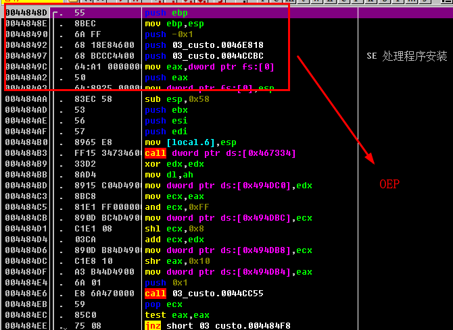Click instruction 'push 03_custo.0044CCBC'
This screenshot has width=453, height=330.
[x=204, y=56]
